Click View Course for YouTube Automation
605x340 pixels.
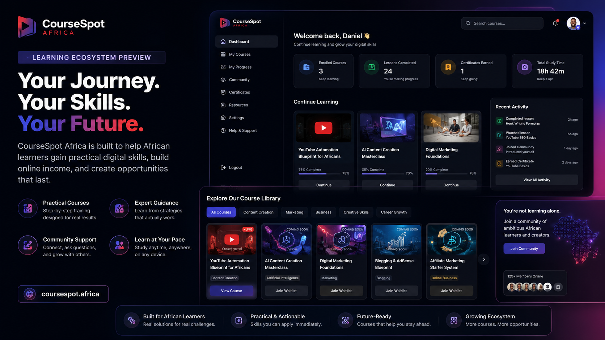pos(232,291)
